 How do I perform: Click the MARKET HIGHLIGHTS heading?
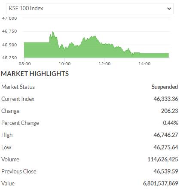35,74
